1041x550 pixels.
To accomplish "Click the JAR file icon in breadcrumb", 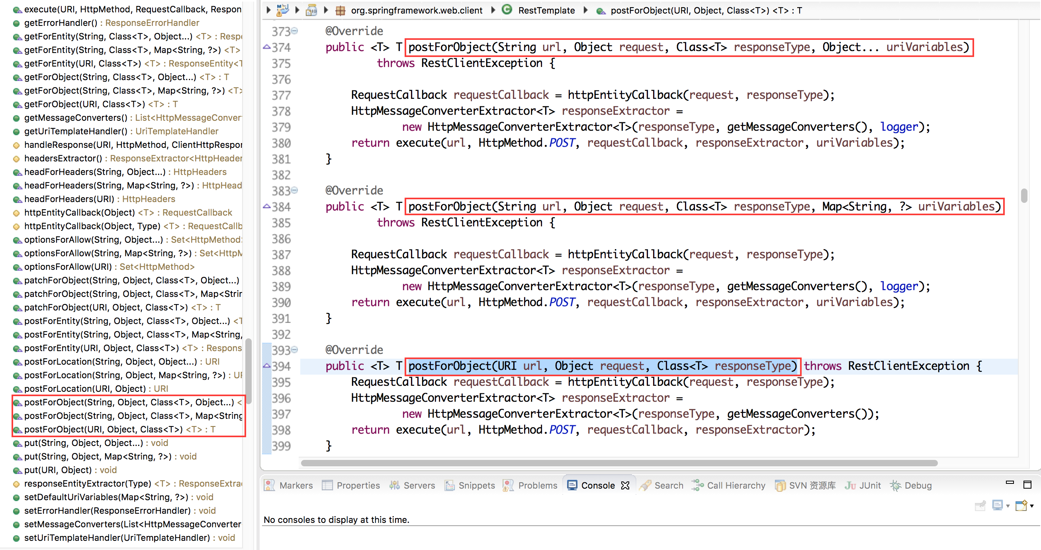I will coord(311,10).
